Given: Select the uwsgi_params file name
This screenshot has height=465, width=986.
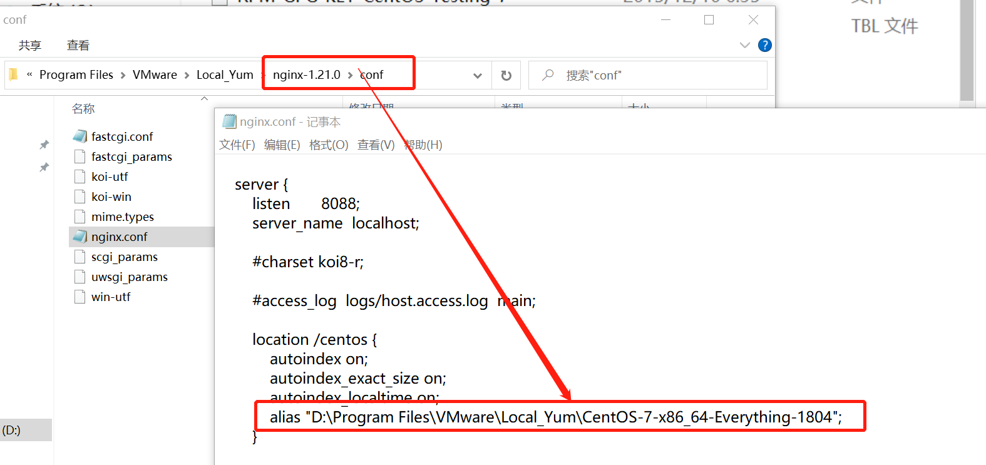Looking at the screenshot, I should click(x=130, y=277).
